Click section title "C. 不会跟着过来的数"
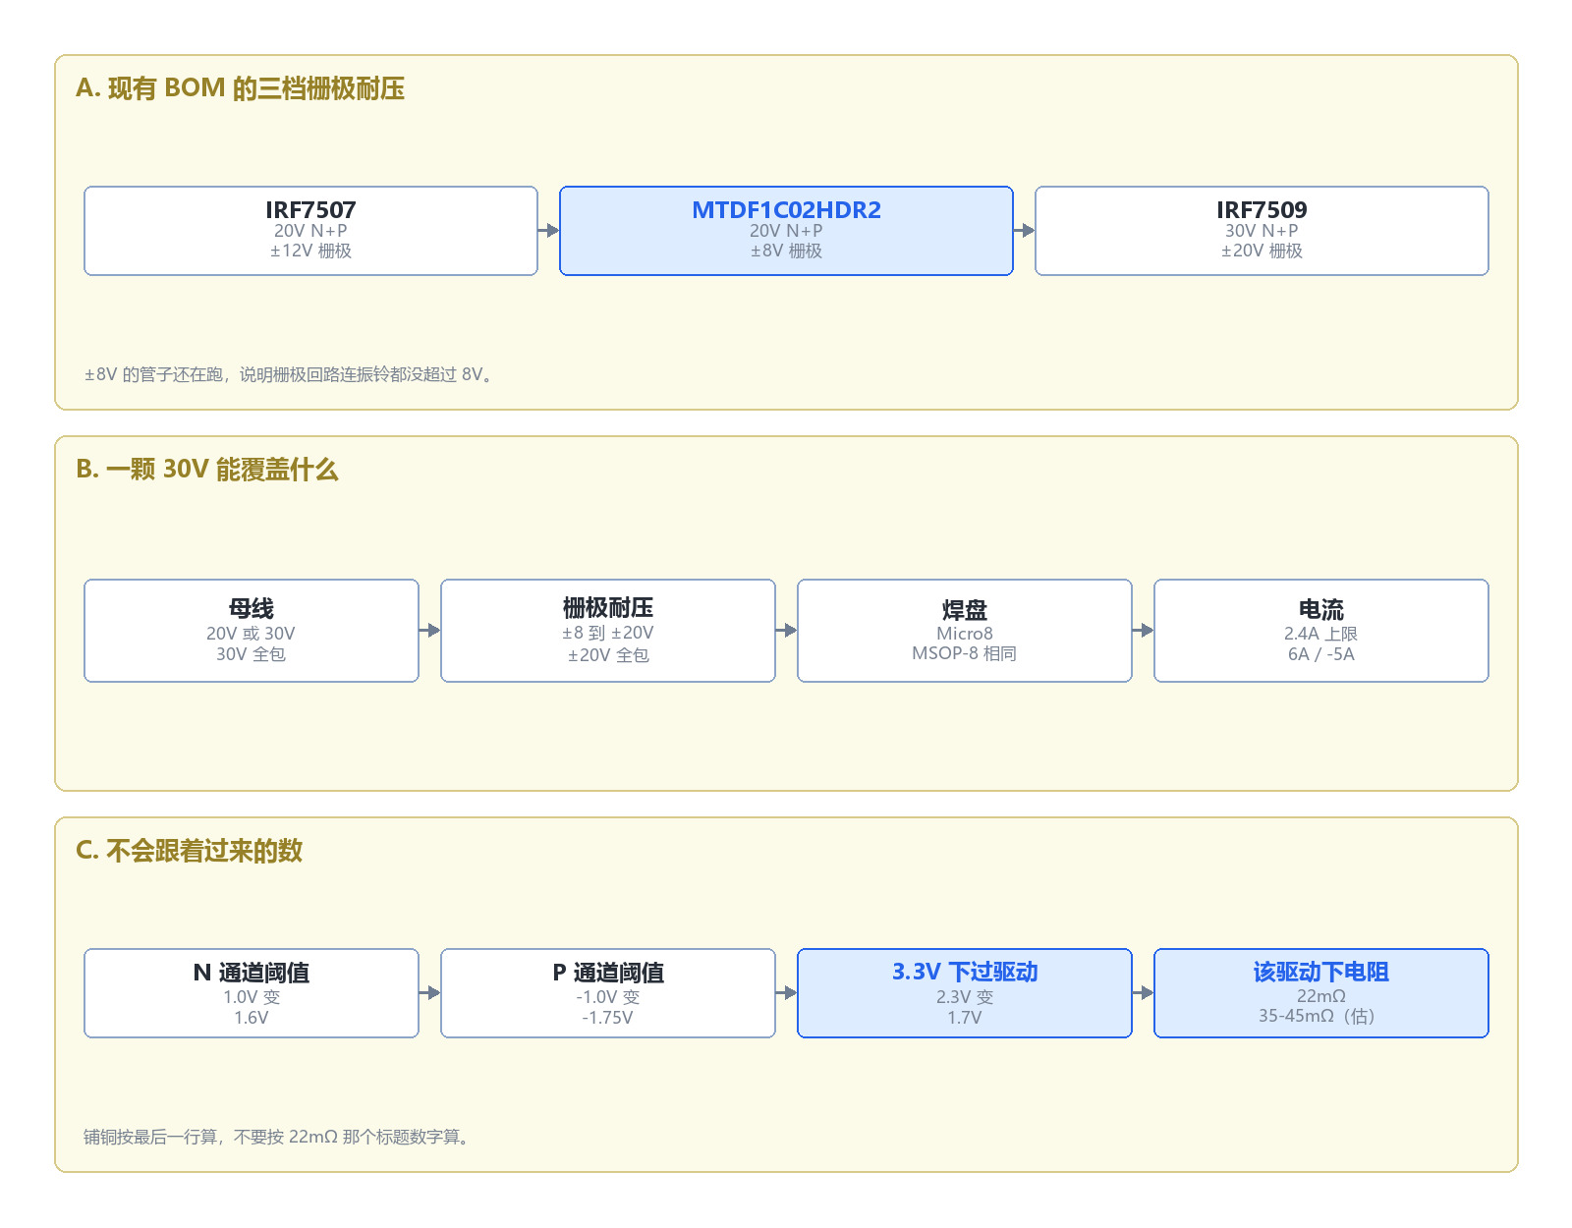Image resolution: width=1572 pixels, height=1228 pixels. [x=189, y=851]
